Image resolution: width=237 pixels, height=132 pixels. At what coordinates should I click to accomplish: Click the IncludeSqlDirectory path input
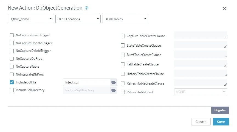pyautogui.click(x=87, y=90)
